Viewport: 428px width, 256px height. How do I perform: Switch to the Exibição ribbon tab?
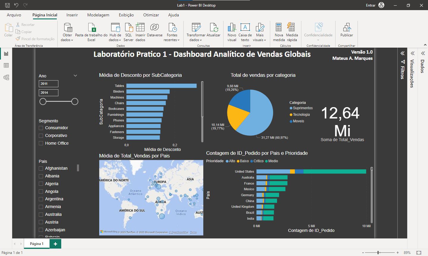126,15
